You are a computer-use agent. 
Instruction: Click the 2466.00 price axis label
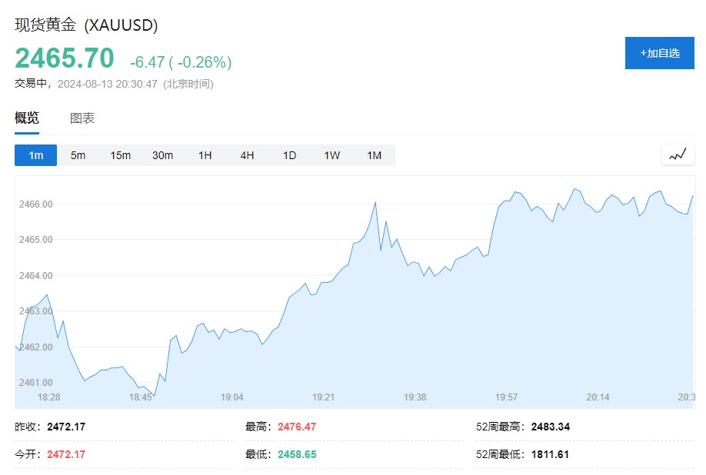point(37,204)
